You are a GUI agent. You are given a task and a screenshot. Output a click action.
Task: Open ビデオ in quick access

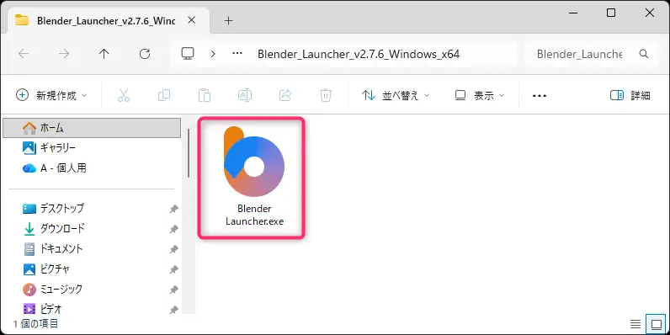click(43, 308)
